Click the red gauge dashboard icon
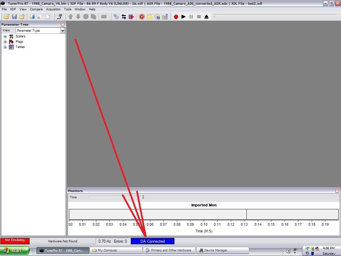 (x=142, y=17)
